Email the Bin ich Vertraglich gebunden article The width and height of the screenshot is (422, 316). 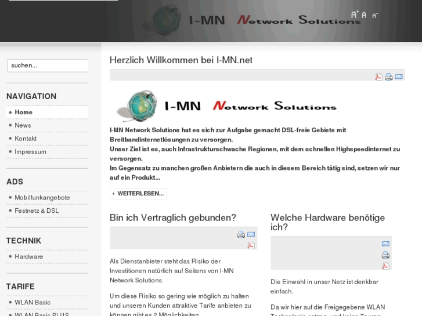251,234
